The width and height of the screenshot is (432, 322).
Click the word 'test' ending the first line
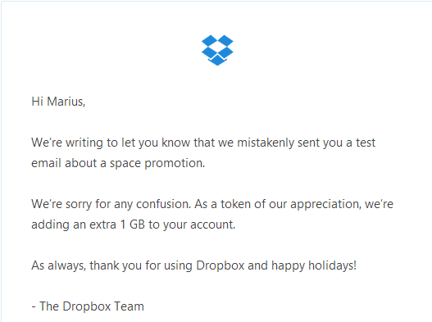366,143
